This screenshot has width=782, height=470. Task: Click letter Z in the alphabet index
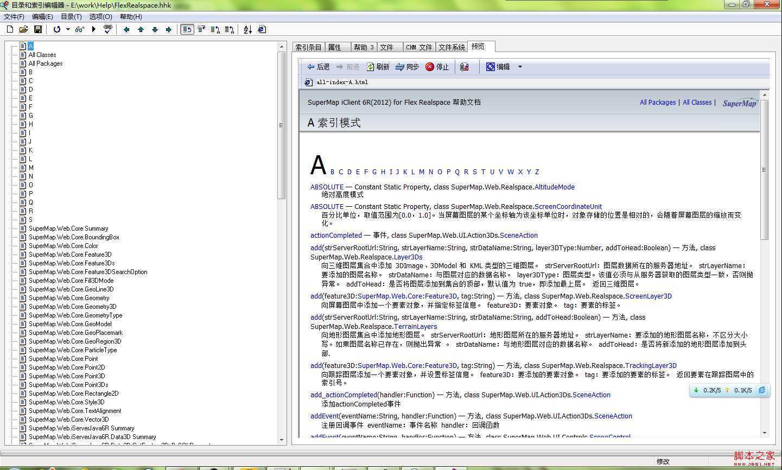[x=537, y=172]
